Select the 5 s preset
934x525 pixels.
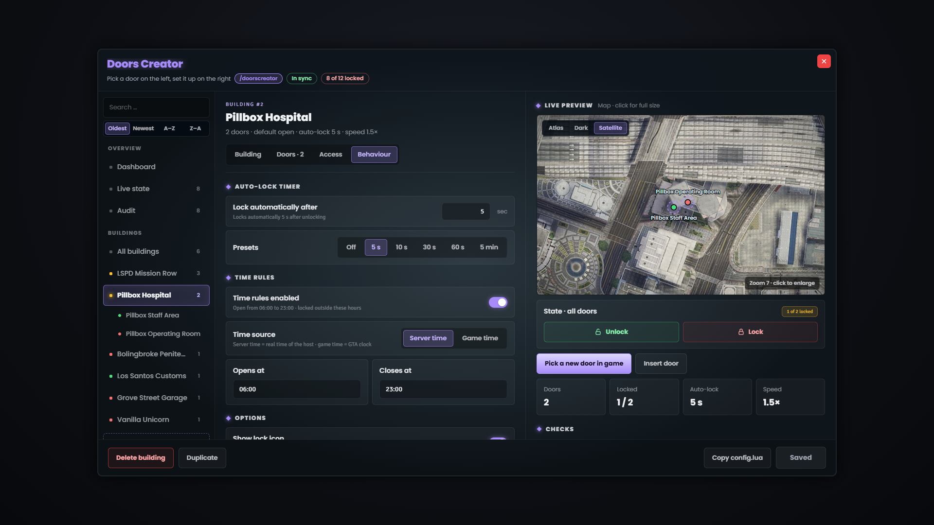point(376,247)
